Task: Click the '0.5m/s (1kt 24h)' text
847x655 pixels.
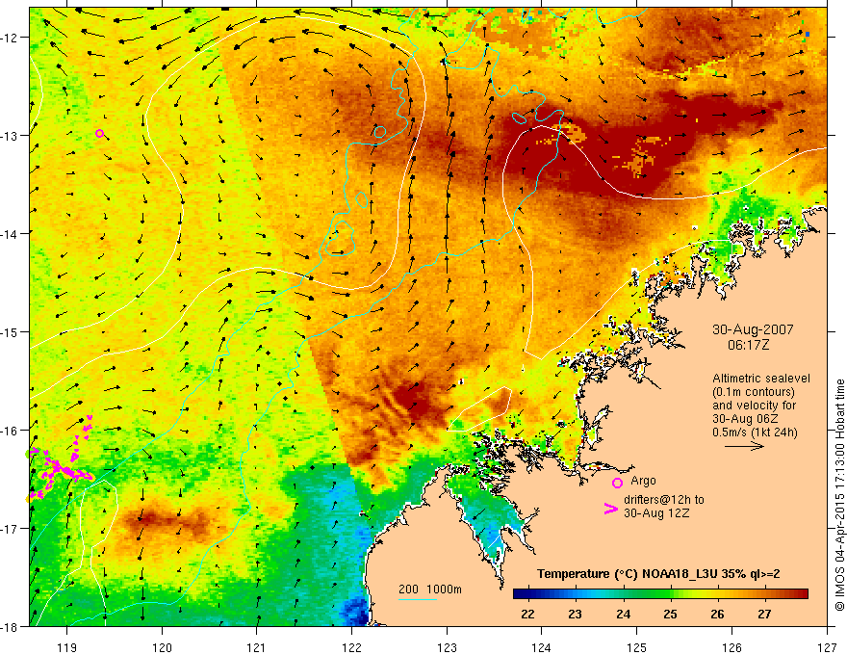Action: 755,432
